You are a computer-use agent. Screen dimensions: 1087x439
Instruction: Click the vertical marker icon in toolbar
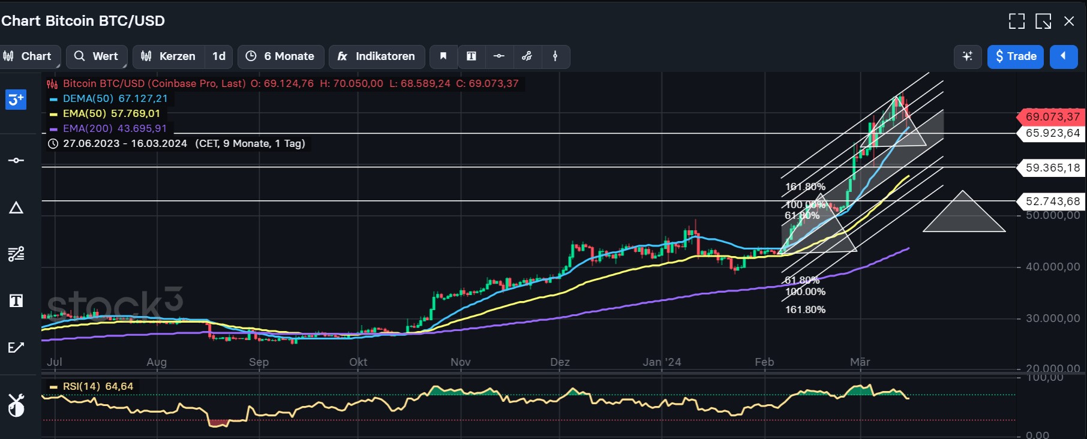[555, 56]
